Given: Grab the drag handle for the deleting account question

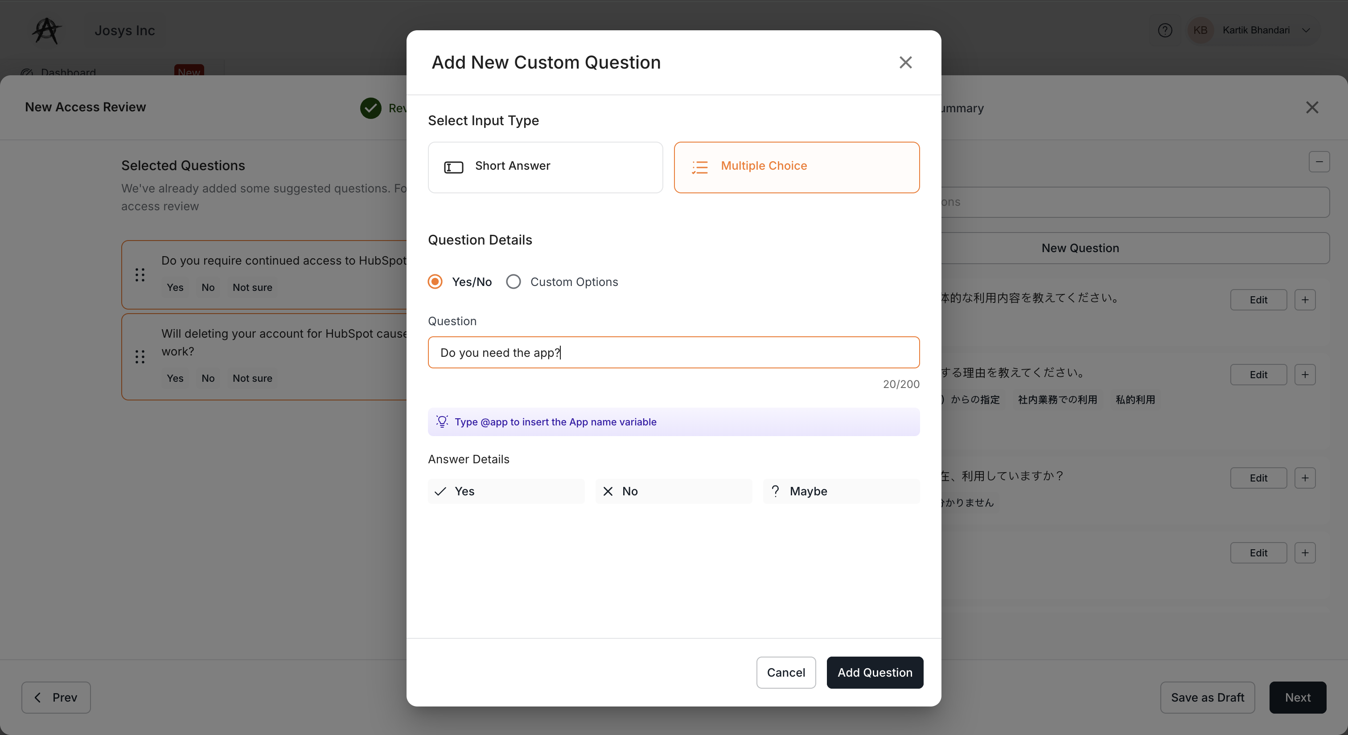Looking at the screenshot, I should click(140, 356).
